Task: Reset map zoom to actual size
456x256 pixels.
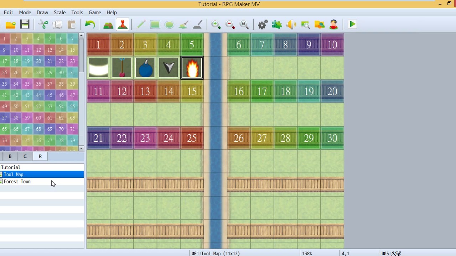Action: coord(244,25)
